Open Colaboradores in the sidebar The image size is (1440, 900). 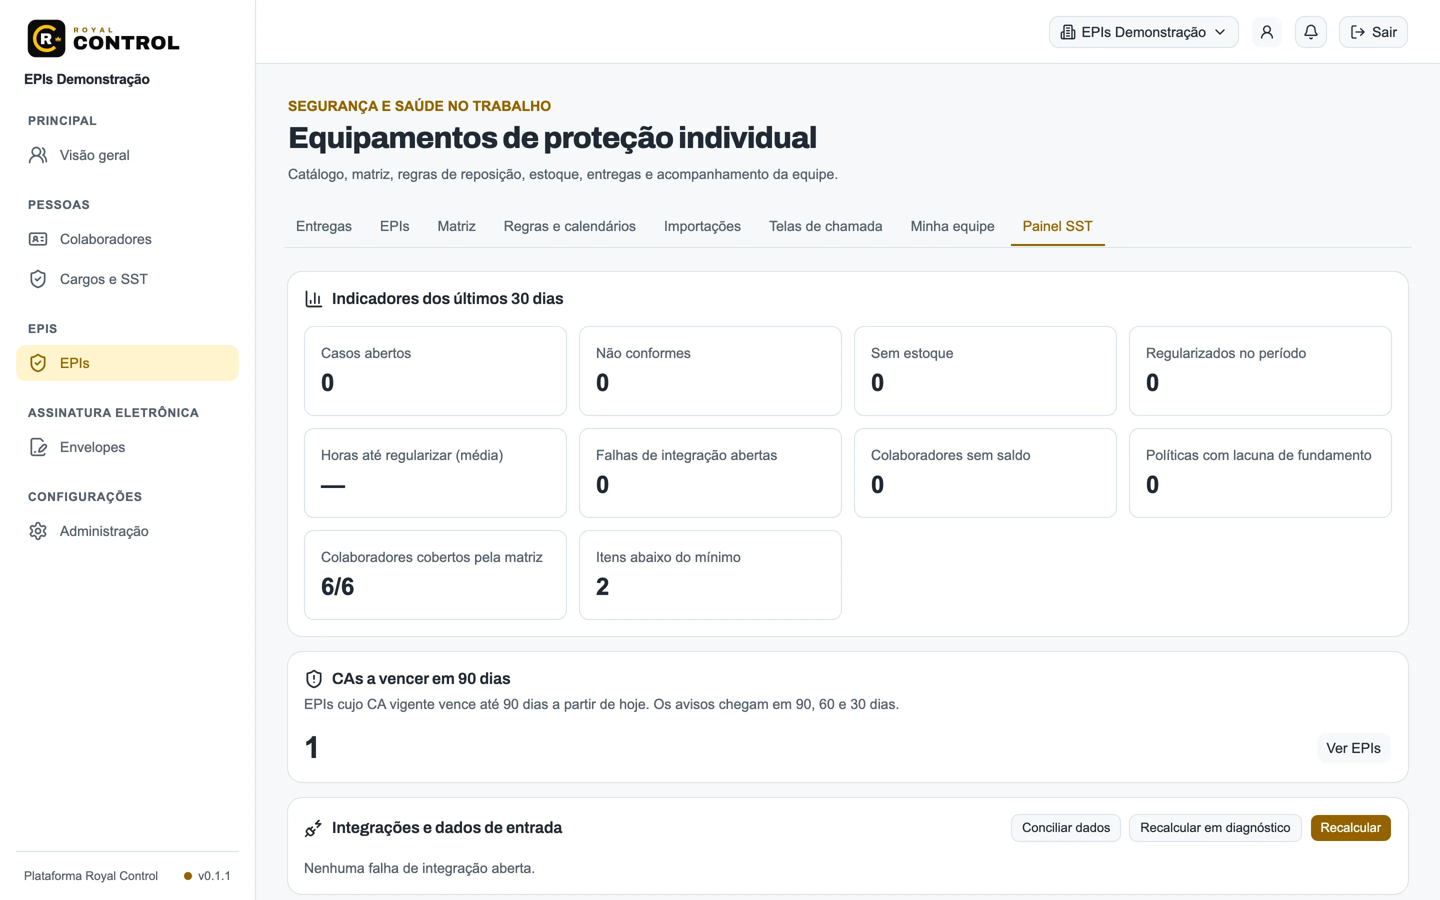click(x=127, y=239)
